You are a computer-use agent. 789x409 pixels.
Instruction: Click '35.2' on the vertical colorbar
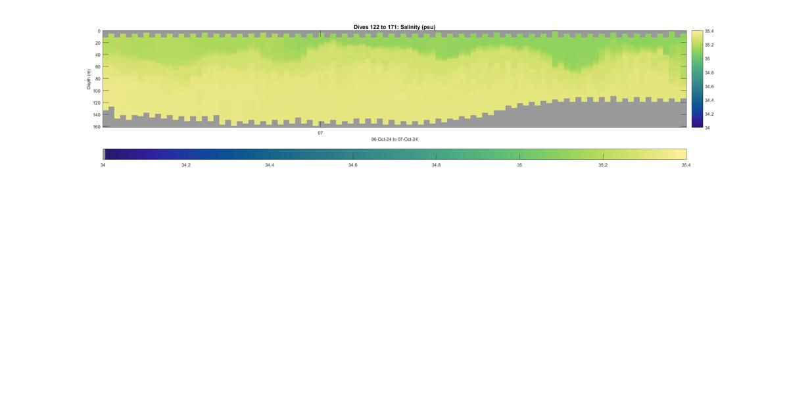click(709, 45)
